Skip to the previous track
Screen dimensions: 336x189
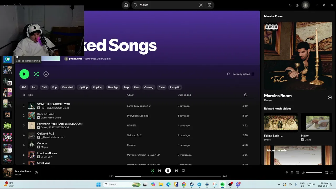pos(159,171)
